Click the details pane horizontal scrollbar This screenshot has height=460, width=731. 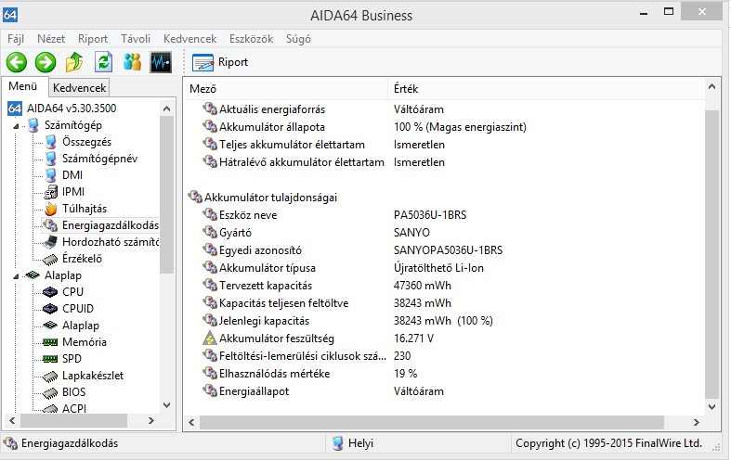446,422
